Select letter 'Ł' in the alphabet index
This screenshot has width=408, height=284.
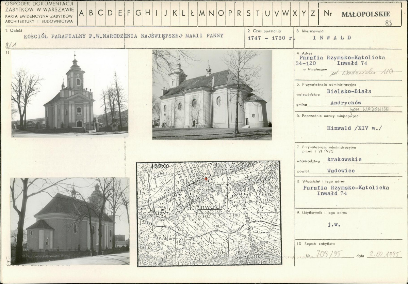pos(193,13)
